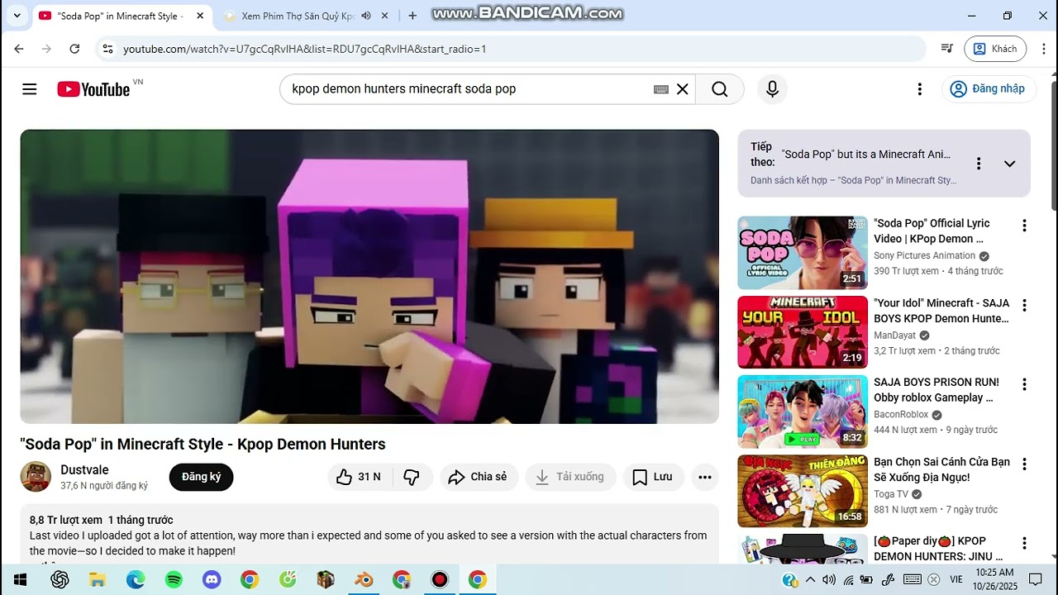This screenshot has height=595, width=1058.
Task: Dislike the video with thumbs-down
Action: (x=412, y=477)
